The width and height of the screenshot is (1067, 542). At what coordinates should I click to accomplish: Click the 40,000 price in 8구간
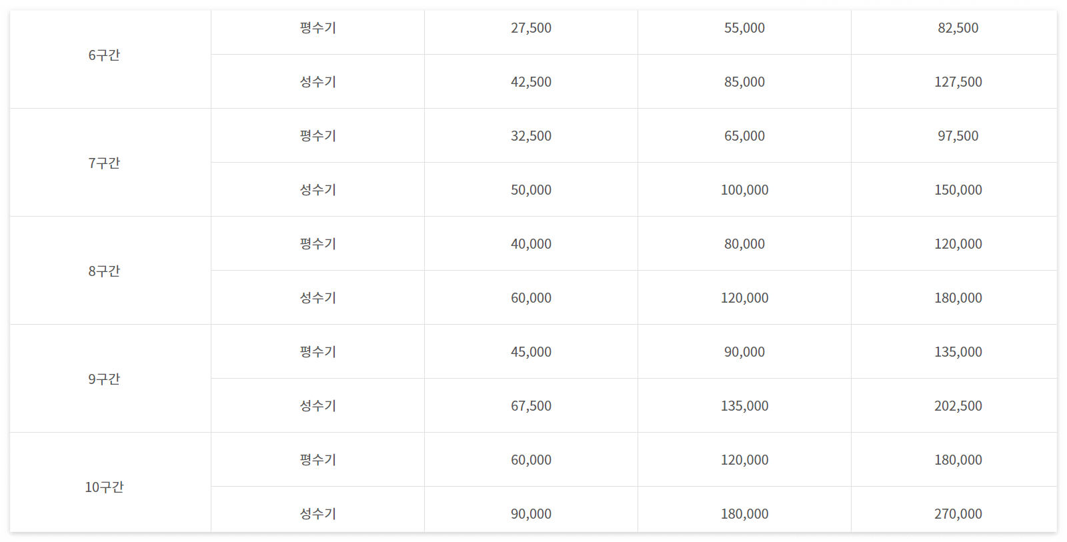click(531, 244)
